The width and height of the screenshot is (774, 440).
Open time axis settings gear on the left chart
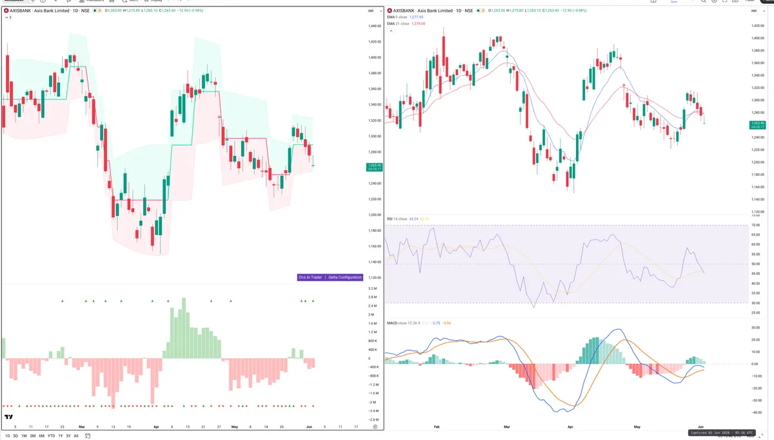[375, 426]
